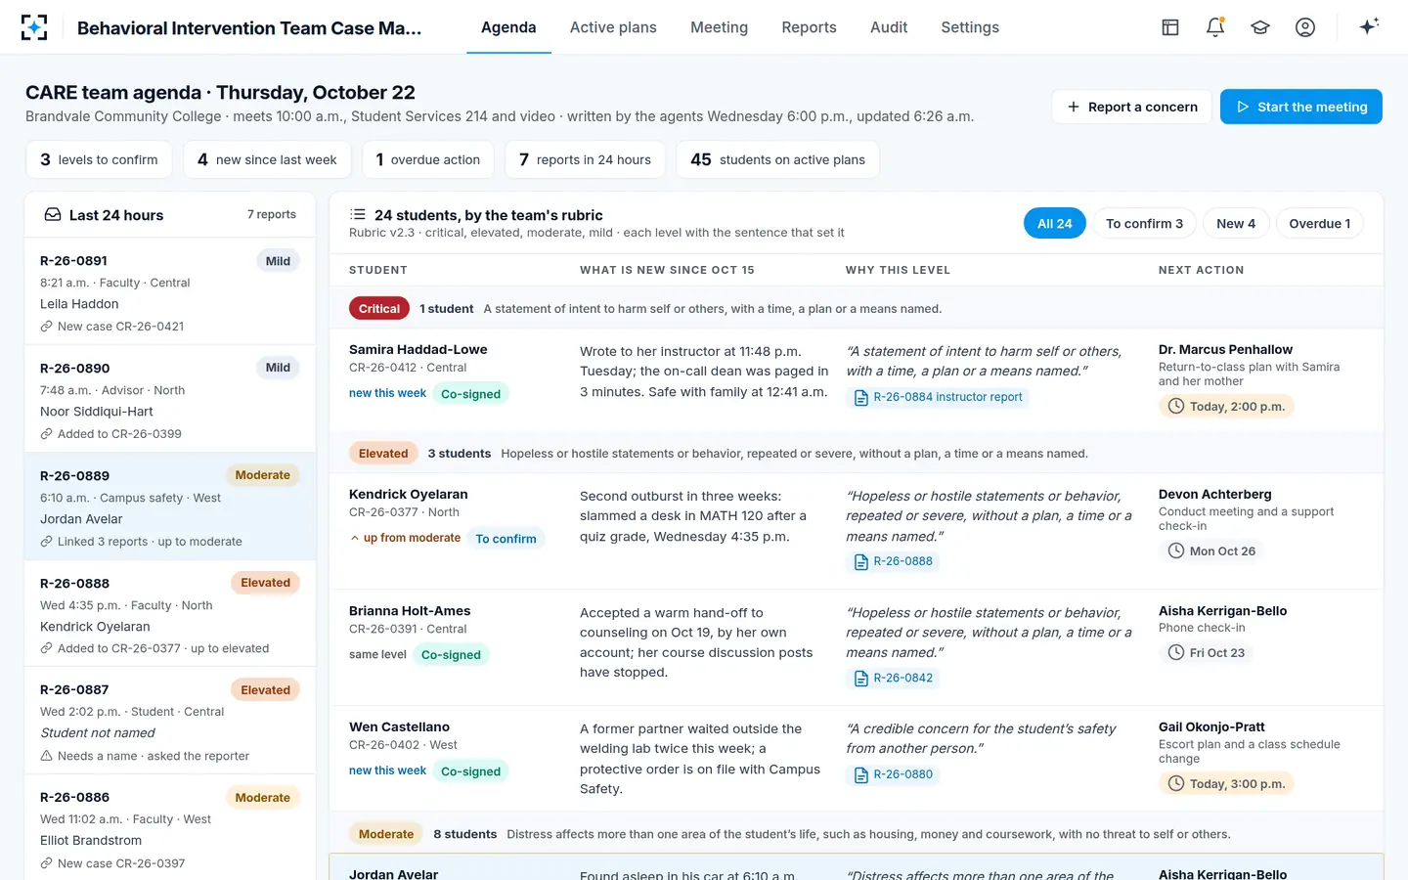
Task: Switch to the Active plans tab
Action: pos(613,27)
